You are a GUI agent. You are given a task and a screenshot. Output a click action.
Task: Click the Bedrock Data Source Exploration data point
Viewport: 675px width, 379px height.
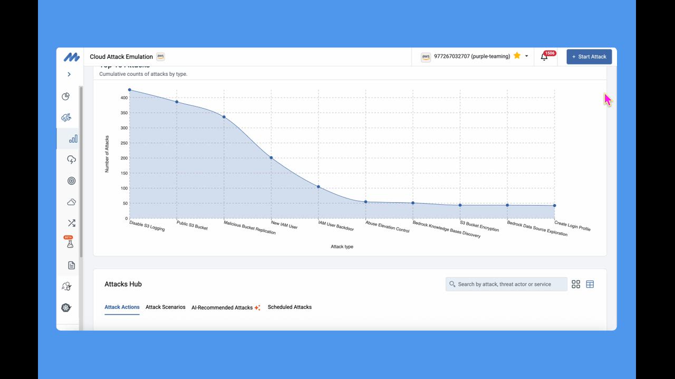coord(507,205)
